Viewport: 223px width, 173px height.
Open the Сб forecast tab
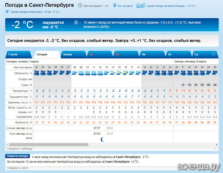point(100,54)
